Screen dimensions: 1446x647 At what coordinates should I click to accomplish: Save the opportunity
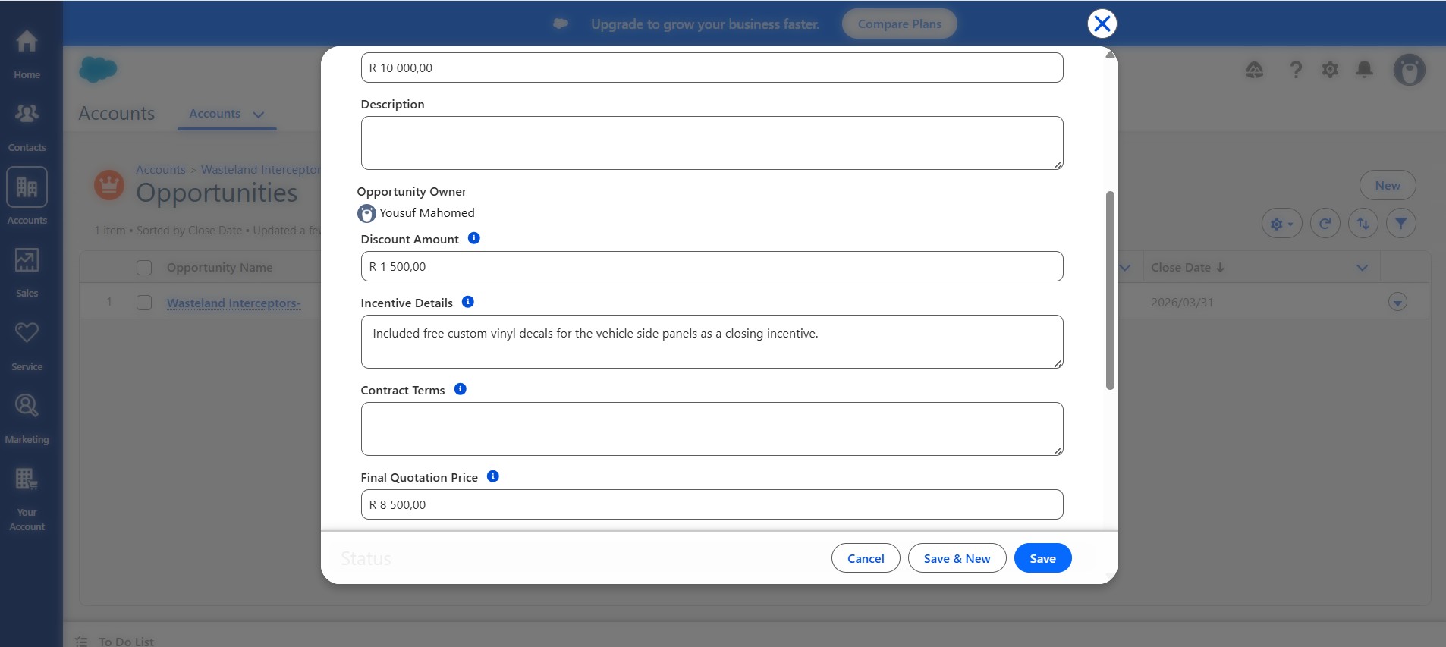[1042, 558]
